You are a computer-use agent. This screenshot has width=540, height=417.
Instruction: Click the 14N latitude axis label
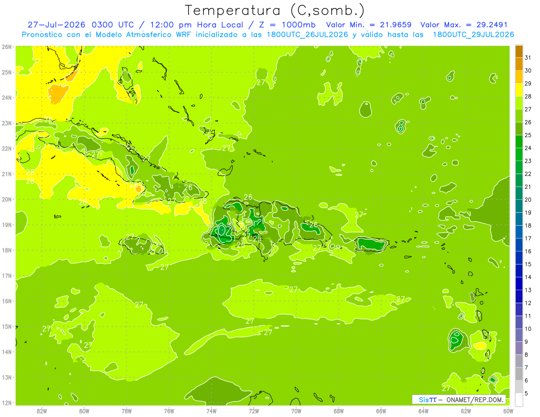[x=6, y=352]
